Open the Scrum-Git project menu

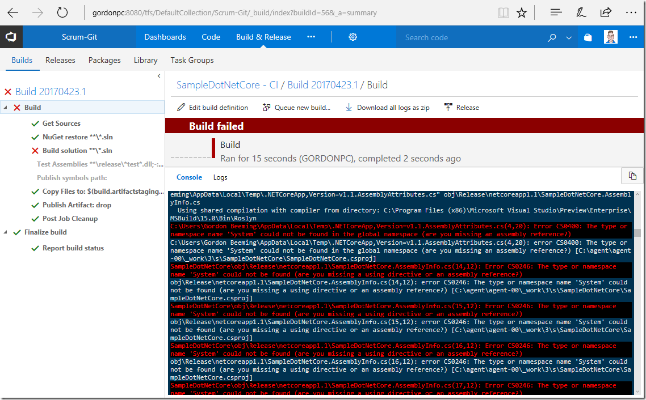click(79, 37)
